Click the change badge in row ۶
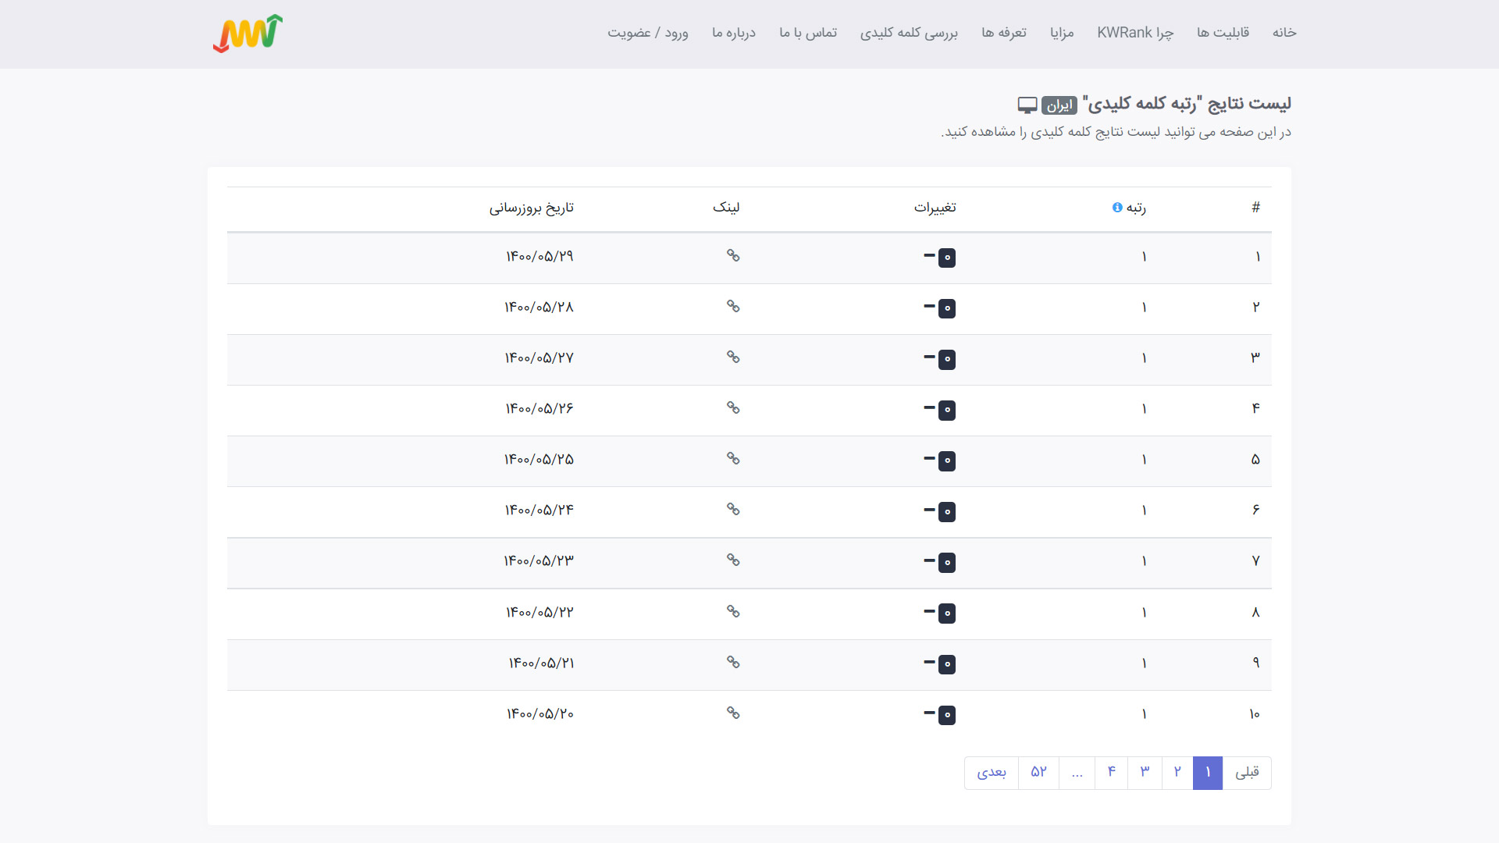Screen dimensions: 1499x843 947,511
